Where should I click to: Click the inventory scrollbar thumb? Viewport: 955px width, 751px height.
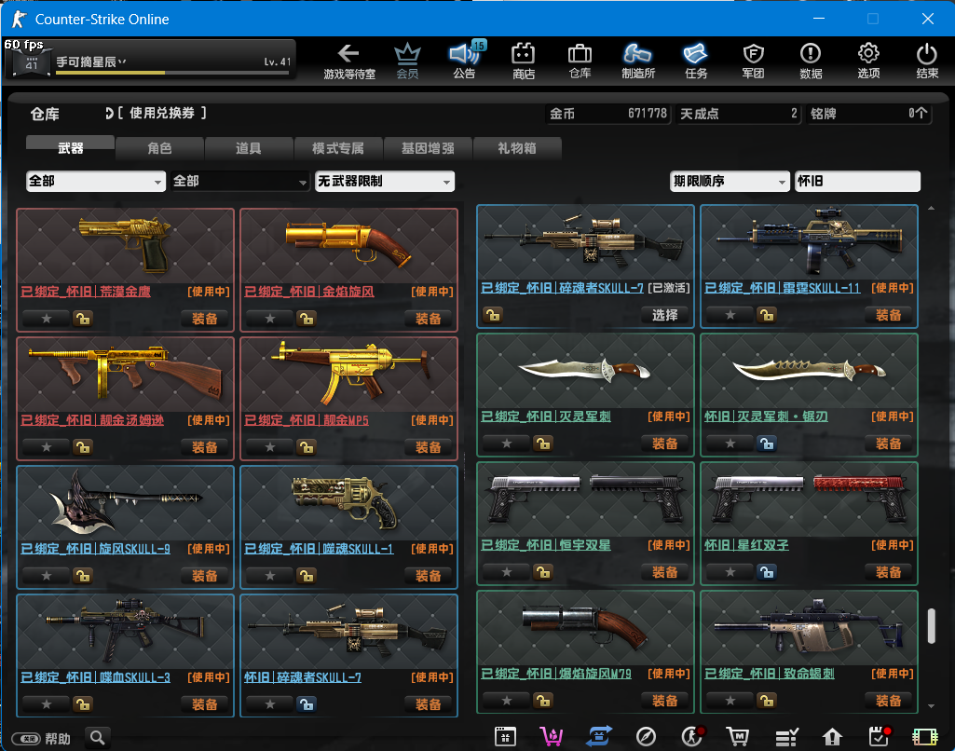click(x=932, y=625)
